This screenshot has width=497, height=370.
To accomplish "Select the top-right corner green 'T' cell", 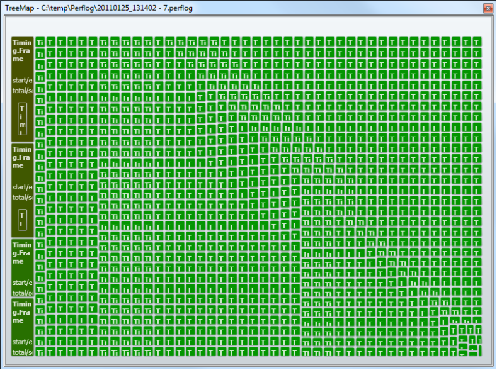I will coord(477,42).
